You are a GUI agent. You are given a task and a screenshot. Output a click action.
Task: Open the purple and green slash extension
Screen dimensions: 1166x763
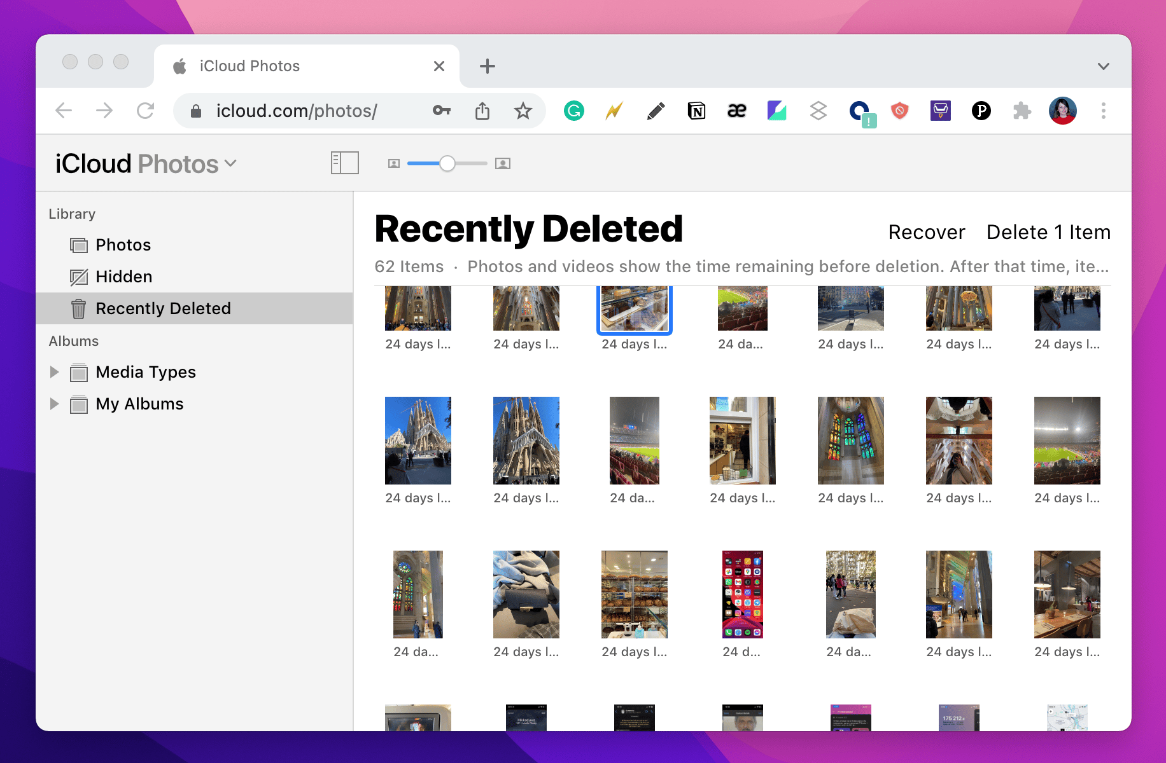pos(777,111)
